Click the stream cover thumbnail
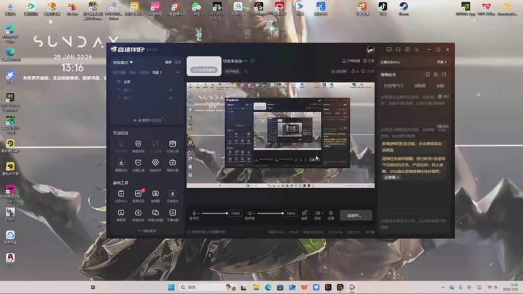523x294 pixels. coord(204,66)
